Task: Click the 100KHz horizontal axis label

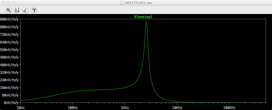Action: coord(229,108)
